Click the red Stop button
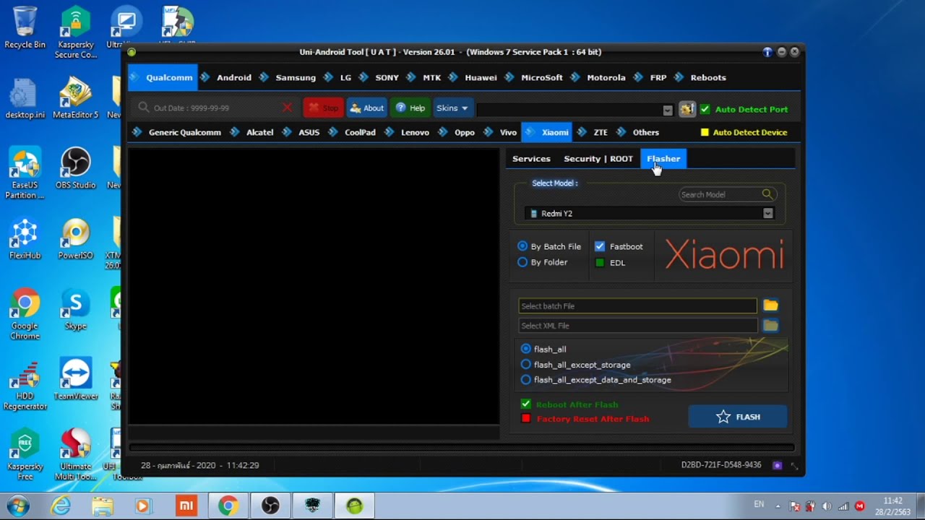This screenshot has width=925, height=520. 323,108
